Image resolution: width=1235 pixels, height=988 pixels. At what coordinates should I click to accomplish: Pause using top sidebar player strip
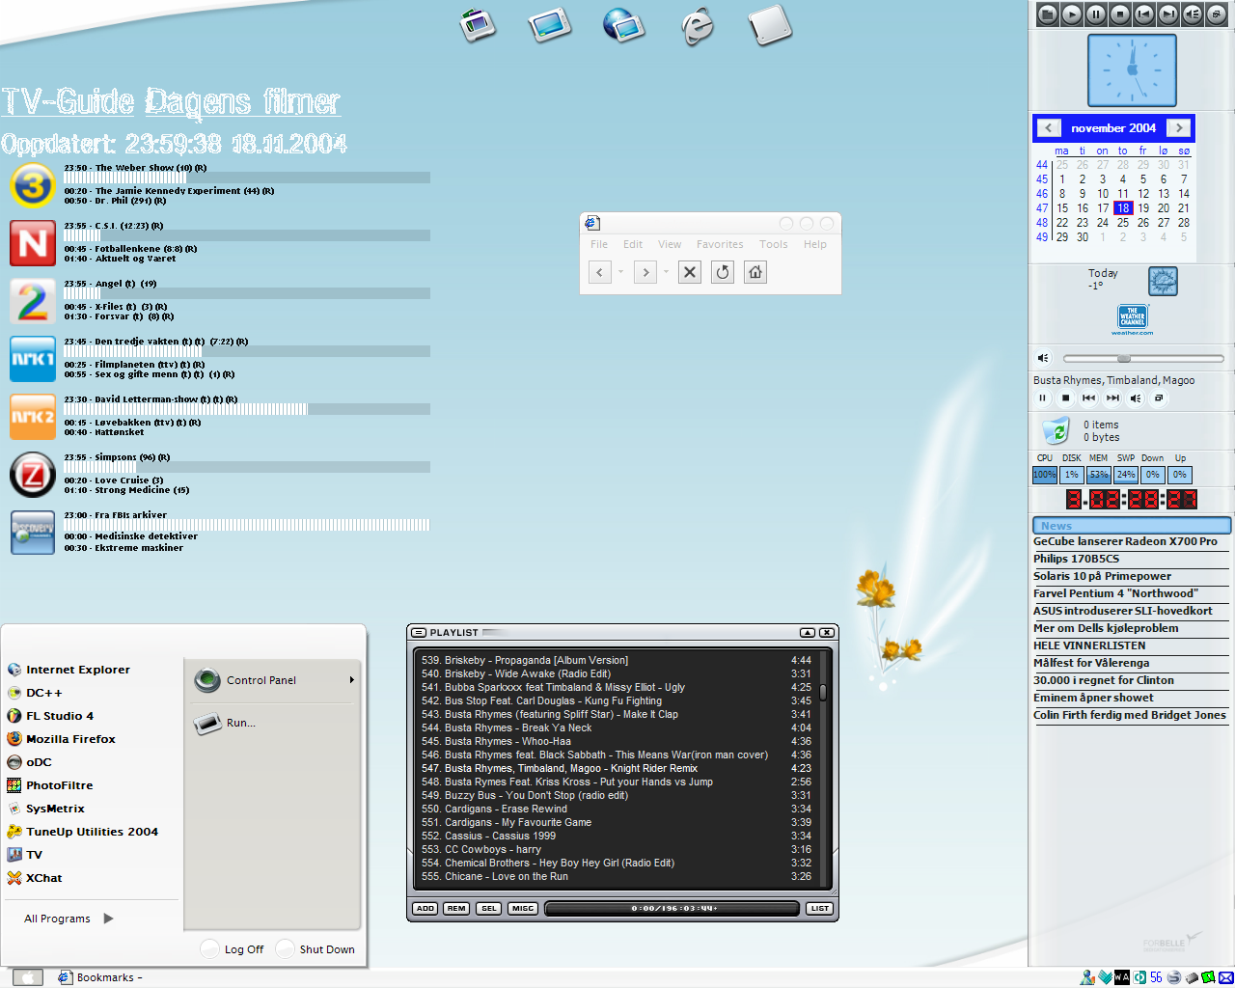point(1096,14)
